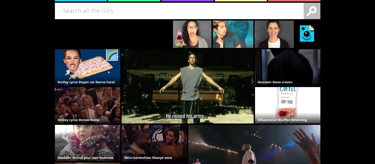Open the blue camera icon
The width and height of the screenshot is (375, 164).
[307, 34]
